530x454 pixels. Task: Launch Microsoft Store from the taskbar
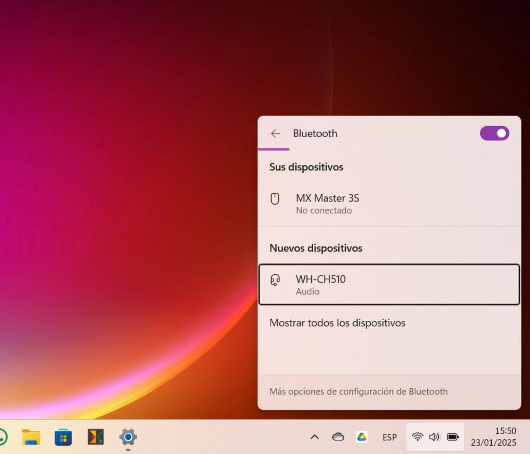pos(63,437)
